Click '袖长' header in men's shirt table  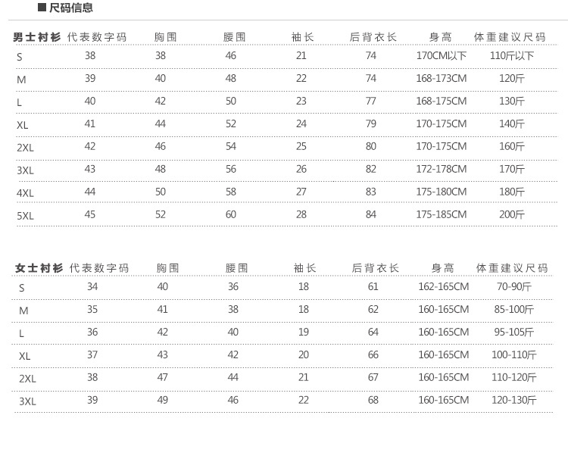click(x=302, y=37)
